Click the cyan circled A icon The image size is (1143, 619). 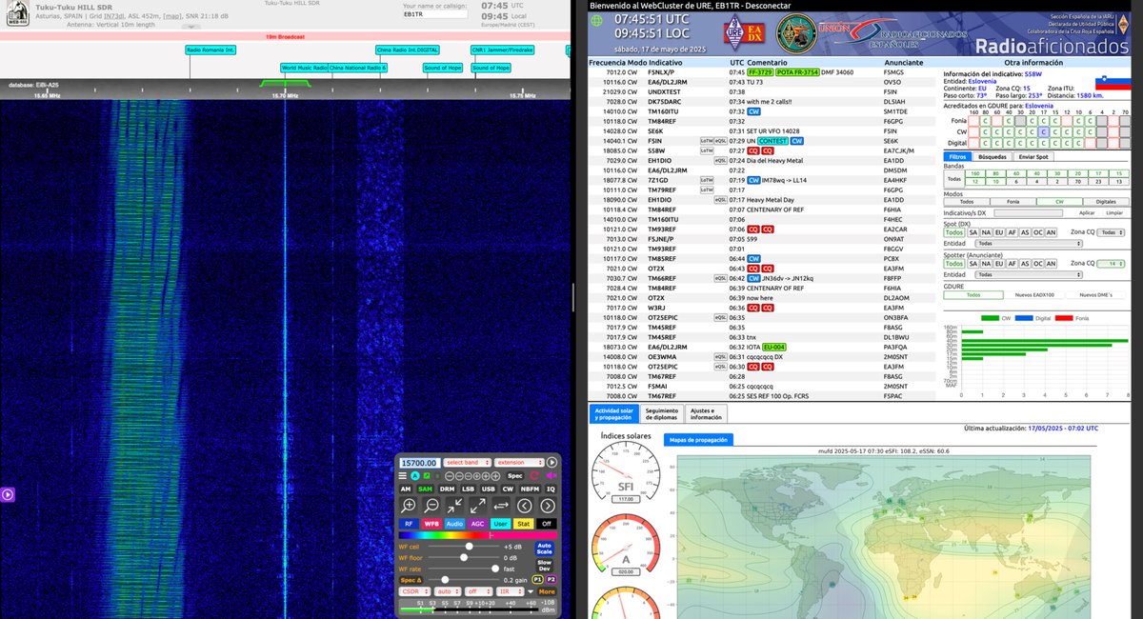pyautogui.click(x=415, y=476)
